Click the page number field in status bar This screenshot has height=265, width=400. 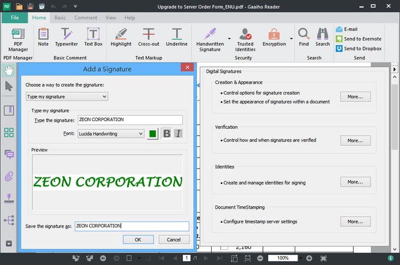186,258
